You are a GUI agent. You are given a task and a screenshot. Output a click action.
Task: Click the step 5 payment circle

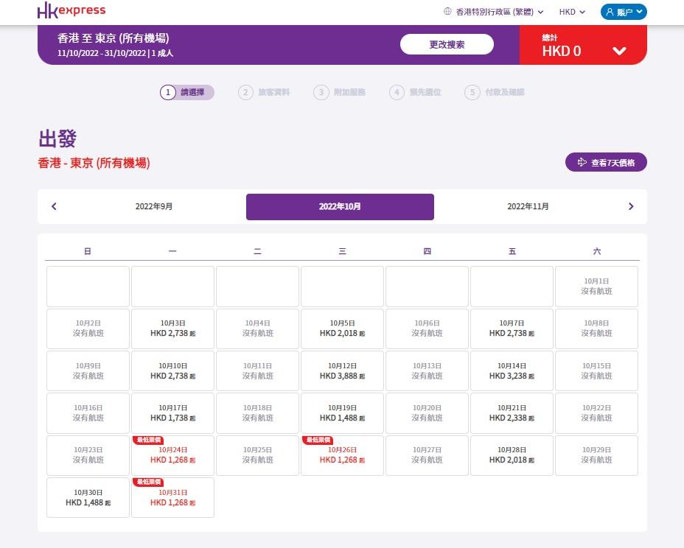click(x=472, y=93)
